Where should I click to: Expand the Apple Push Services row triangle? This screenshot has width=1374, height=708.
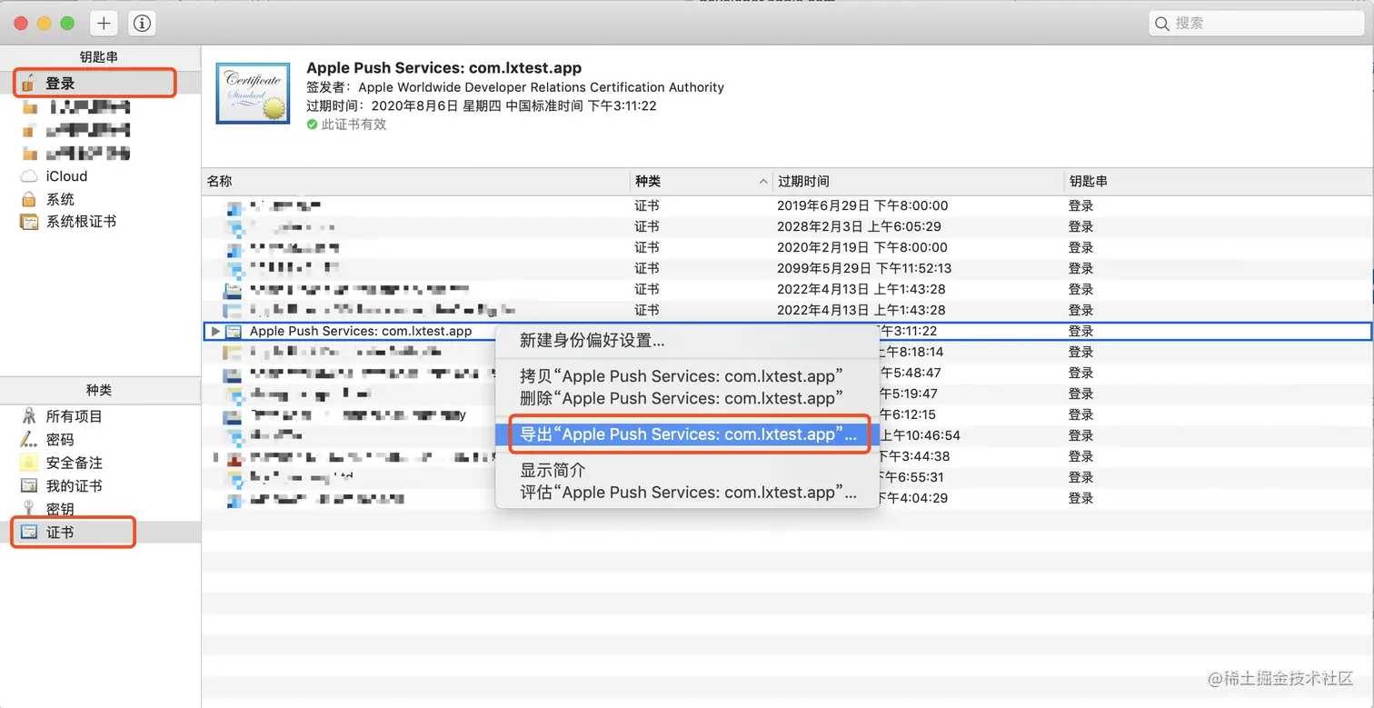tap(215, 332)
